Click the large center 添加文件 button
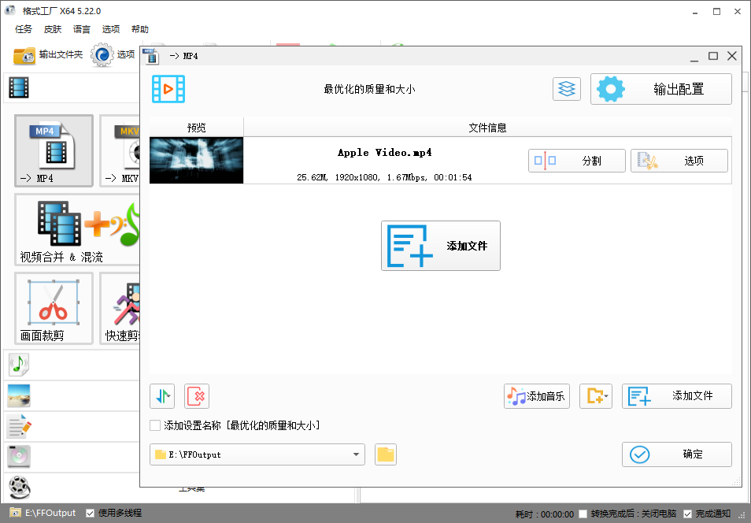751x523 pixels. pyautogui.click(x=441, y=246)
